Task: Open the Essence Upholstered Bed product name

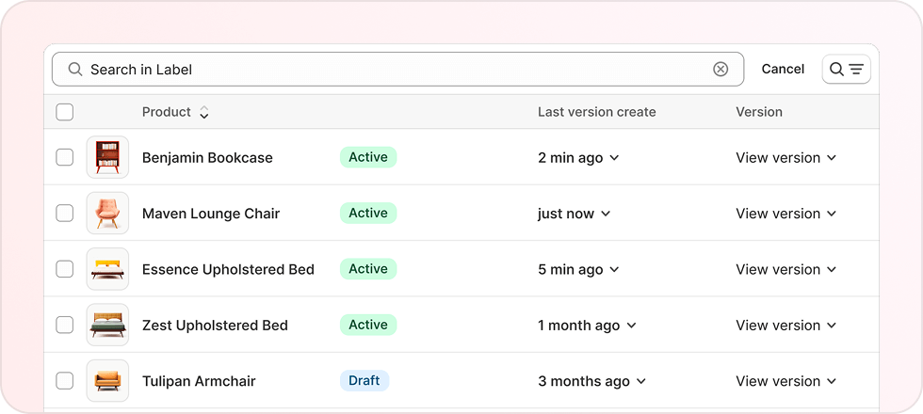Action: click(x=228, y=269)
